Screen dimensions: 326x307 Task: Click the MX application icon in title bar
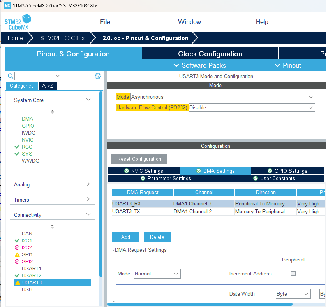[7, 5]
